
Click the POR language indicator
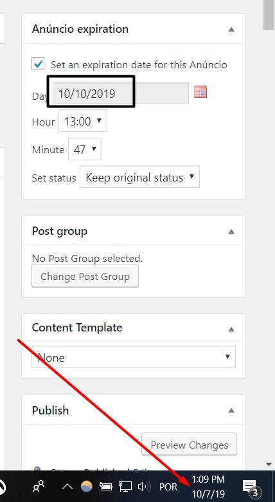click(x=168, y=487)
